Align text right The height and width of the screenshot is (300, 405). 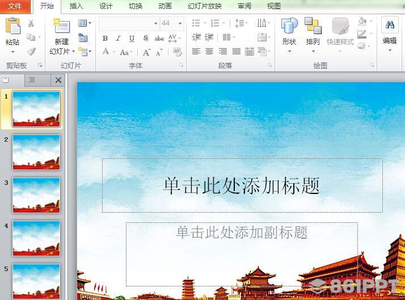click(223, 52)
